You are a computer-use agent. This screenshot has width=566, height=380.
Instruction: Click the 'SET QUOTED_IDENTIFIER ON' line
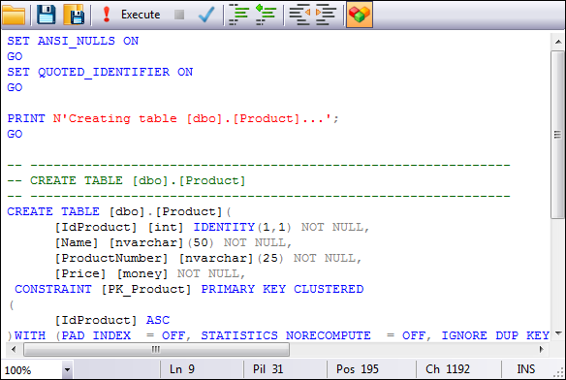coord(100,72)
